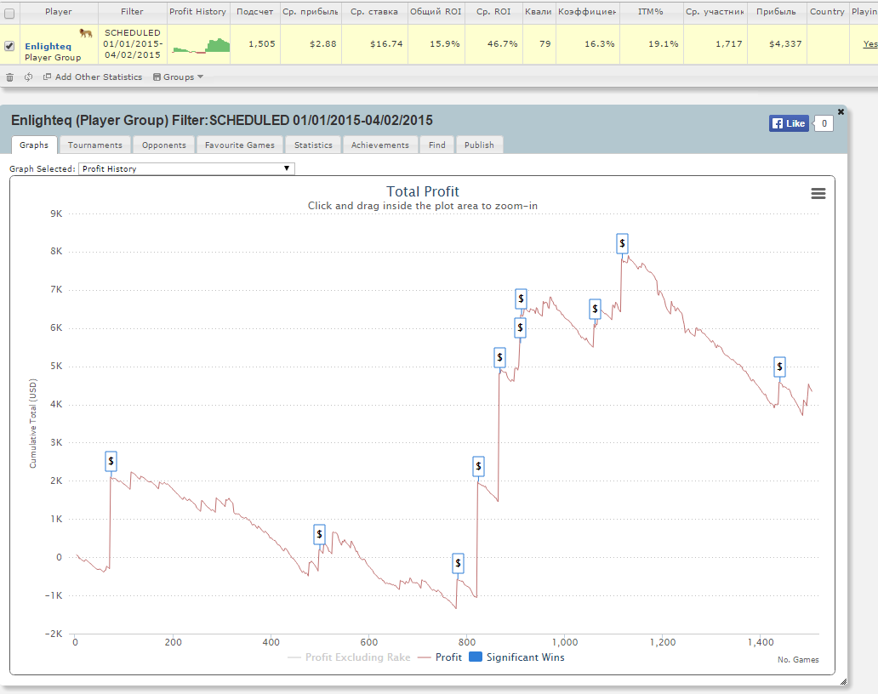Toggle the Significant Wins legend series
This screenshot has height=694, width=878.
tap(516, 657)
